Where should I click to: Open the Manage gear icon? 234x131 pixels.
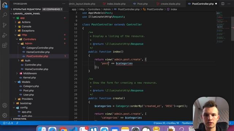click(5, 115)
